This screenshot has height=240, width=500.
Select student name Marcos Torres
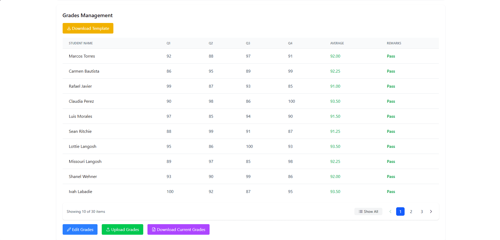tap(82, 56)
